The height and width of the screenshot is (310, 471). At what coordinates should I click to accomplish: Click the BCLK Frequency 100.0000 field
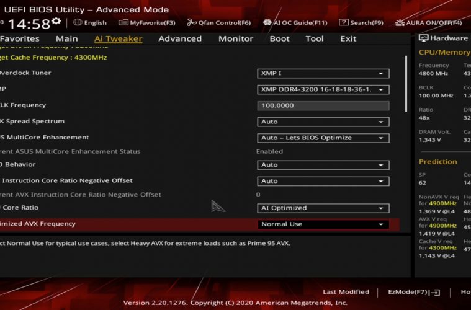click(323, 105)
